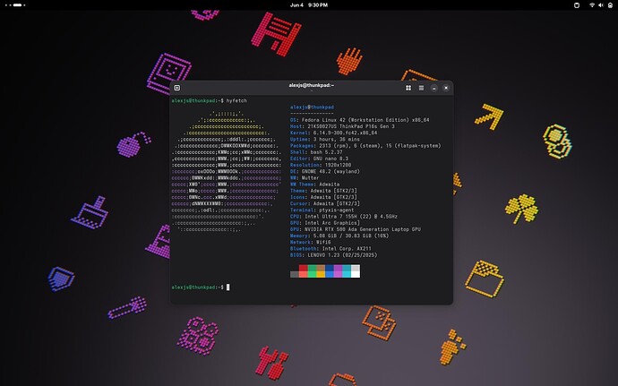The image size is (618, 386).
Task: Click the GPU: NVIDIA RTX 500 Ada line
Action: [355, 229]
